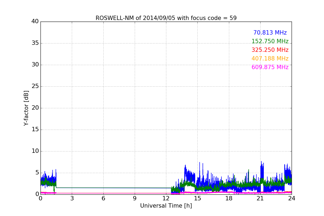Click x-axis tick label 12
The height and width of the screenshot is (216, 324).
(166, 198)
